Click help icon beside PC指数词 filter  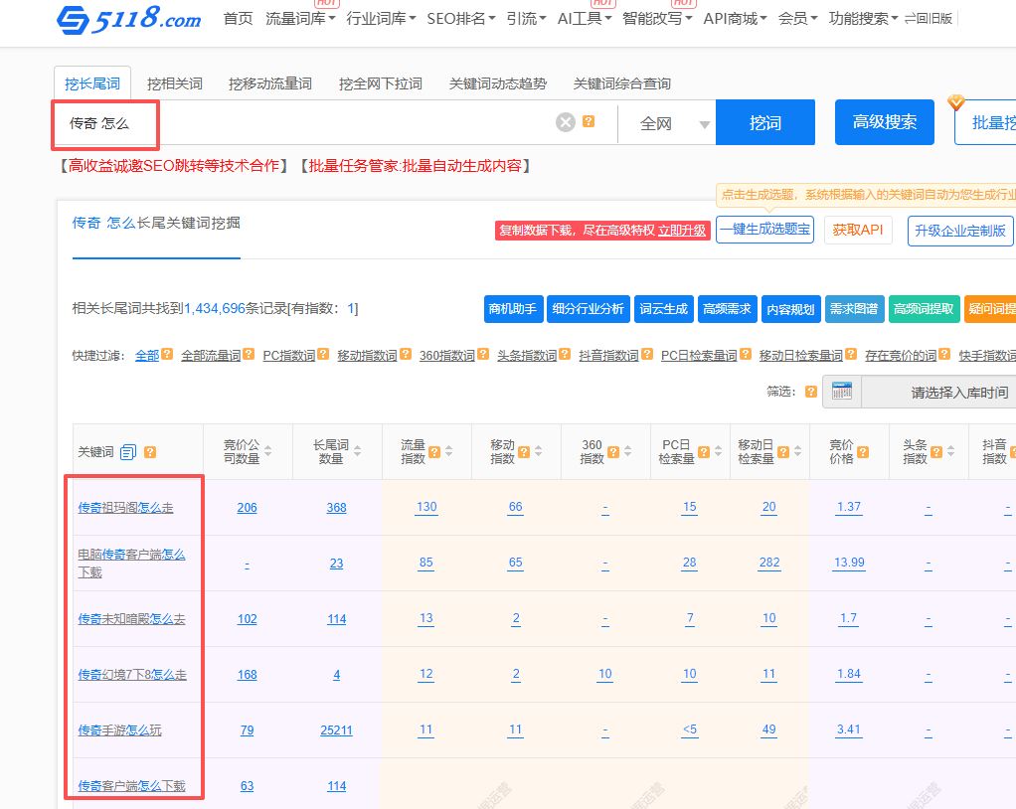tap(323, 354)
